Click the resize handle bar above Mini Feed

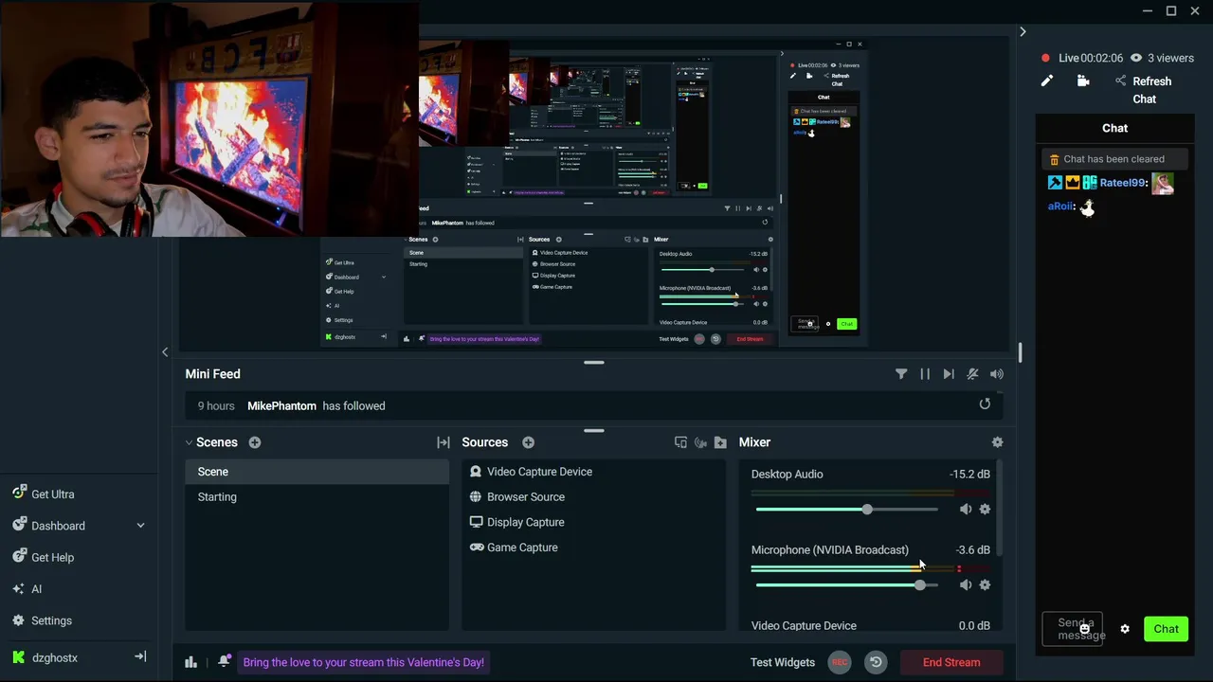click(594, 362)
